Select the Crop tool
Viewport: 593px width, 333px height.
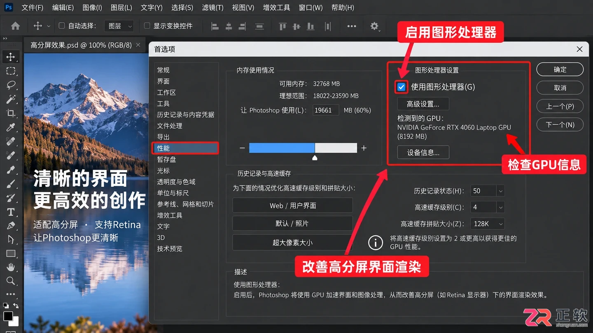11,113
